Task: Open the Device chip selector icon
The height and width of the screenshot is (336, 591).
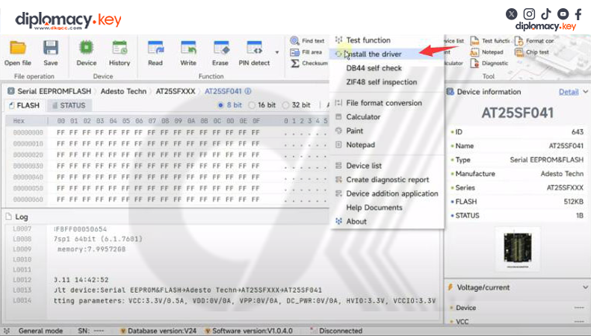Action: pyautogui.click(x=87, y=48)
